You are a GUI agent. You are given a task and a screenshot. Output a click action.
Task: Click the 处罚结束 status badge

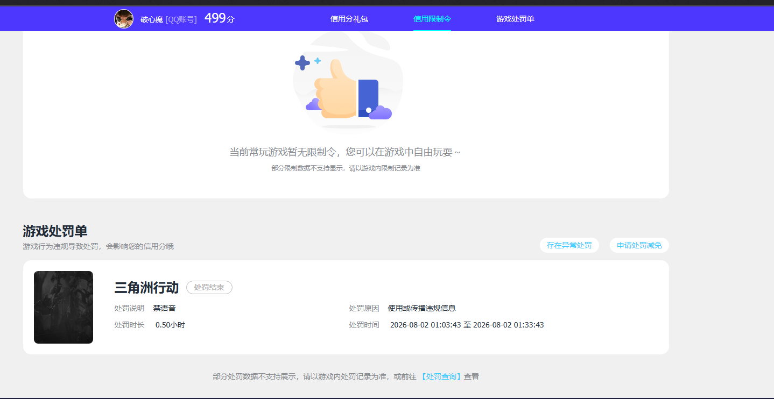coord(209,287)
